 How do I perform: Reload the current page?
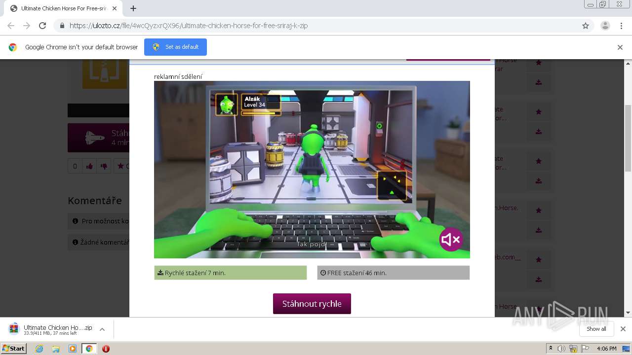point(42,26)
